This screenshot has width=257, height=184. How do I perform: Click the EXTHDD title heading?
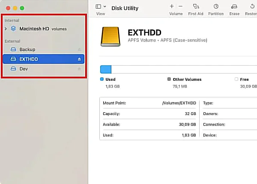point(145,32)
